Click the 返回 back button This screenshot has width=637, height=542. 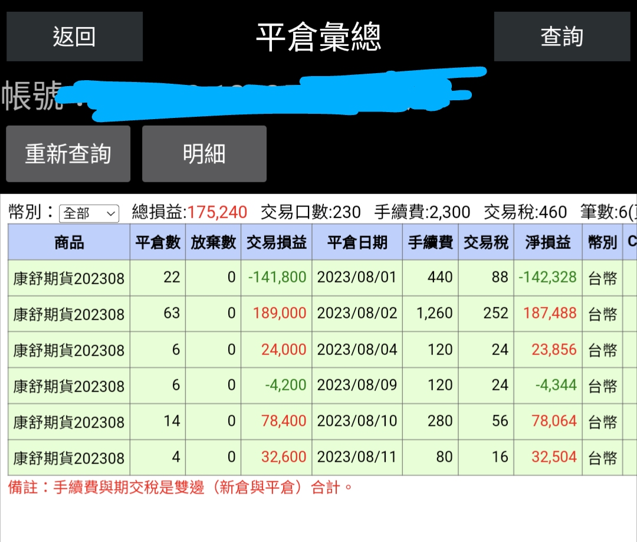74,36
